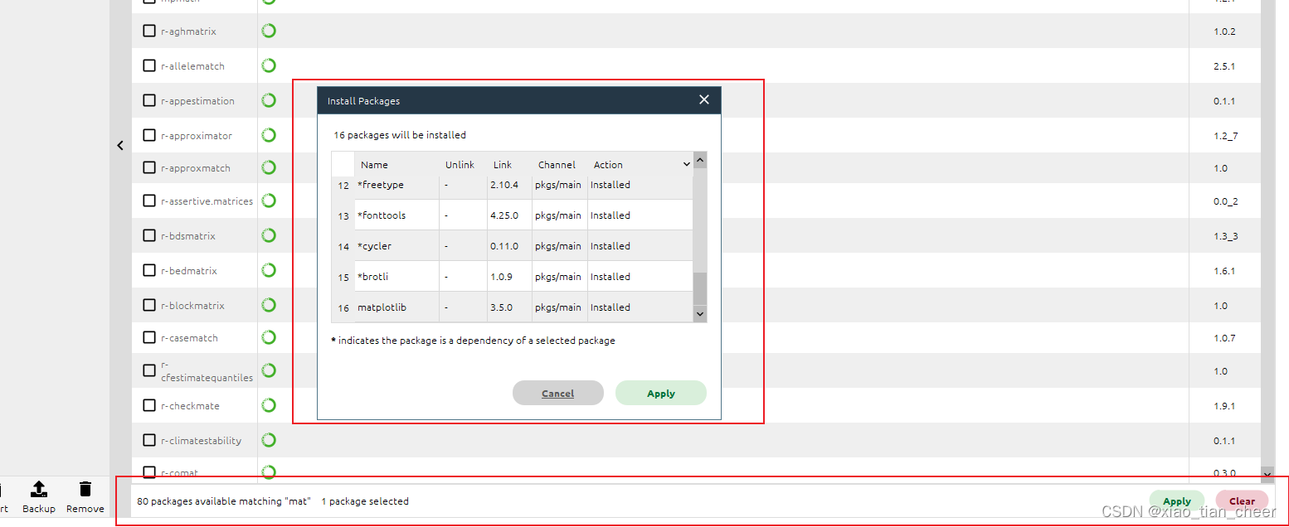1289x527 pixels.
Task: Click the green status circle for r-bdsmatrix
Action: pyautogui.click(x=269, y=235)
